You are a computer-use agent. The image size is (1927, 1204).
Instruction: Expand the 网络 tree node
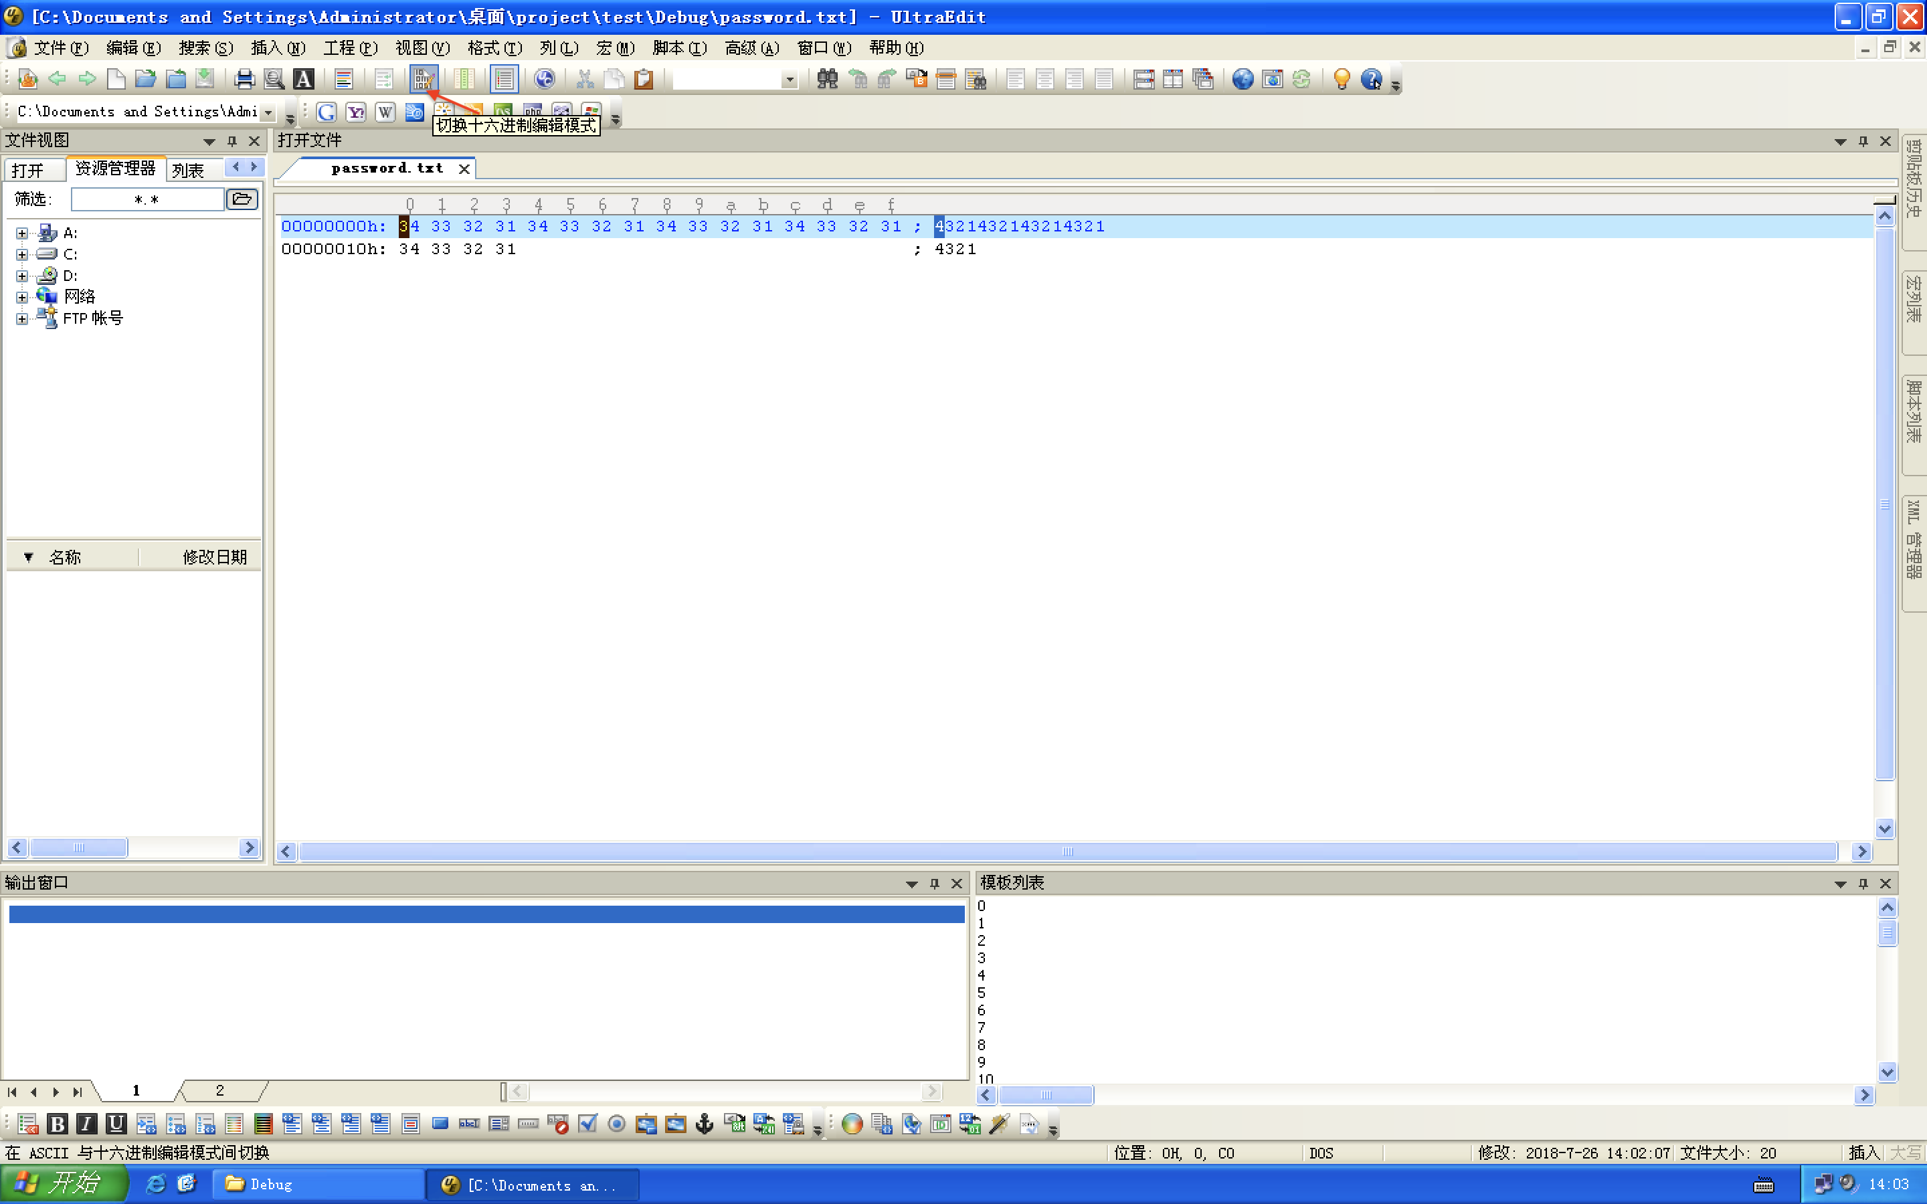(22, 297)
